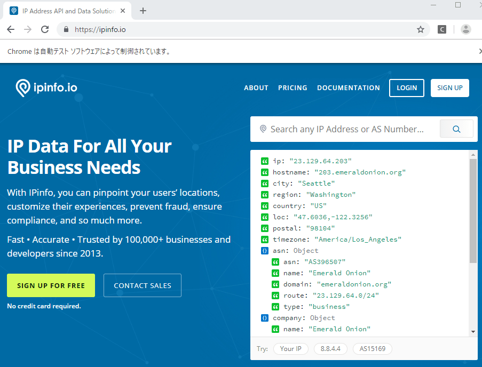Try the Your IP sample chip

[x=290, y=348]
